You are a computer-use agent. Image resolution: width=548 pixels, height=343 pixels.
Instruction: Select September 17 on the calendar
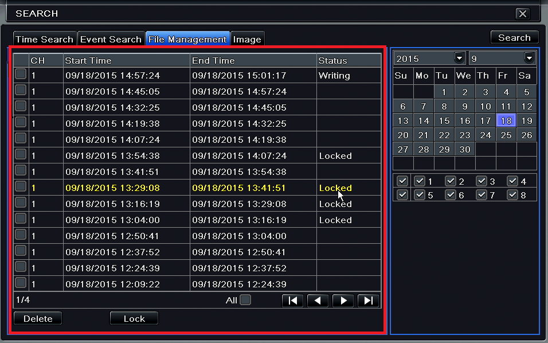(486, 120)
